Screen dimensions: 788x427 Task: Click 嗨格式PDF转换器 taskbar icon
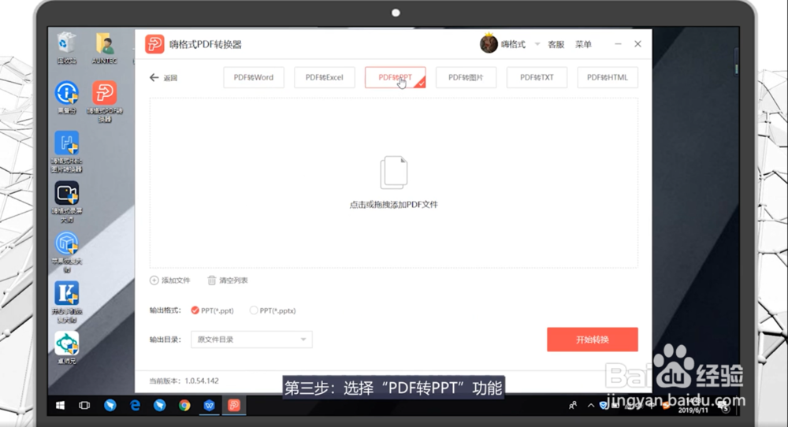tap(234, 405)
